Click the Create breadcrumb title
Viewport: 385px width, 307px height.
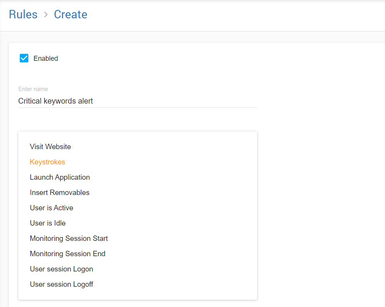click(70, 15)
